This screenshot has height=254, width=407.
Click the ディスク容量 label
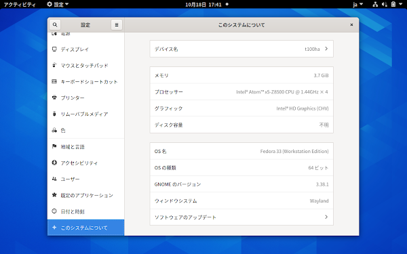tap(168, 125)
